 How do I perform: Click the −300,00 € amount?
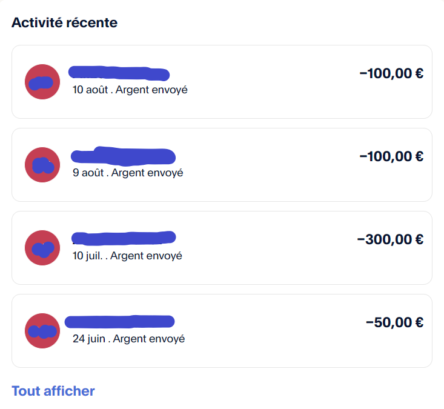point(391,239)
